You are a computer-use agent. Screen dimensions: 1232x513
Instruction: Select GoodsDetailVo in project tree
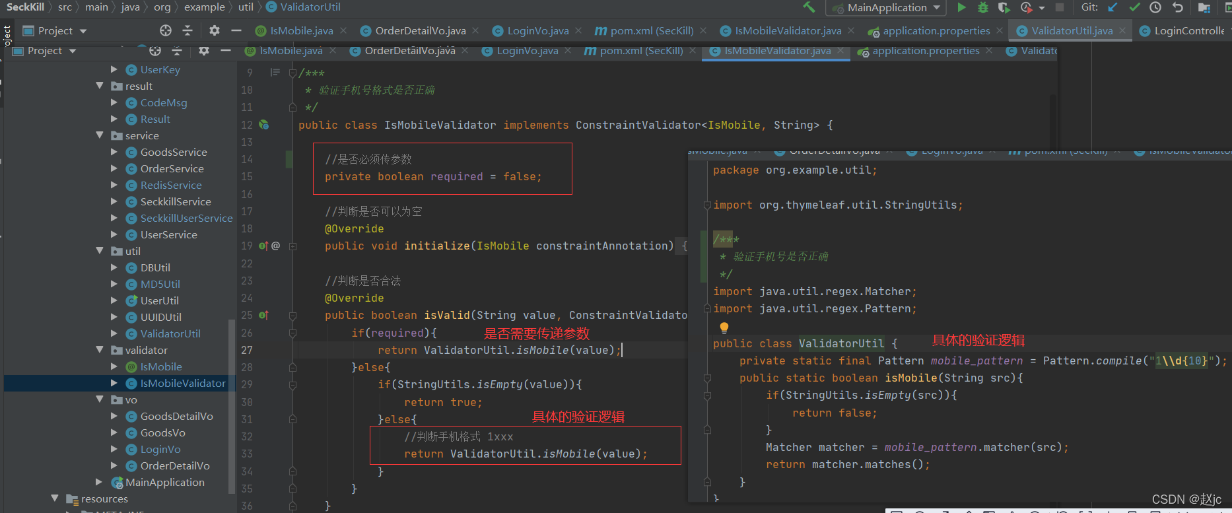click(x=176, y=416)
